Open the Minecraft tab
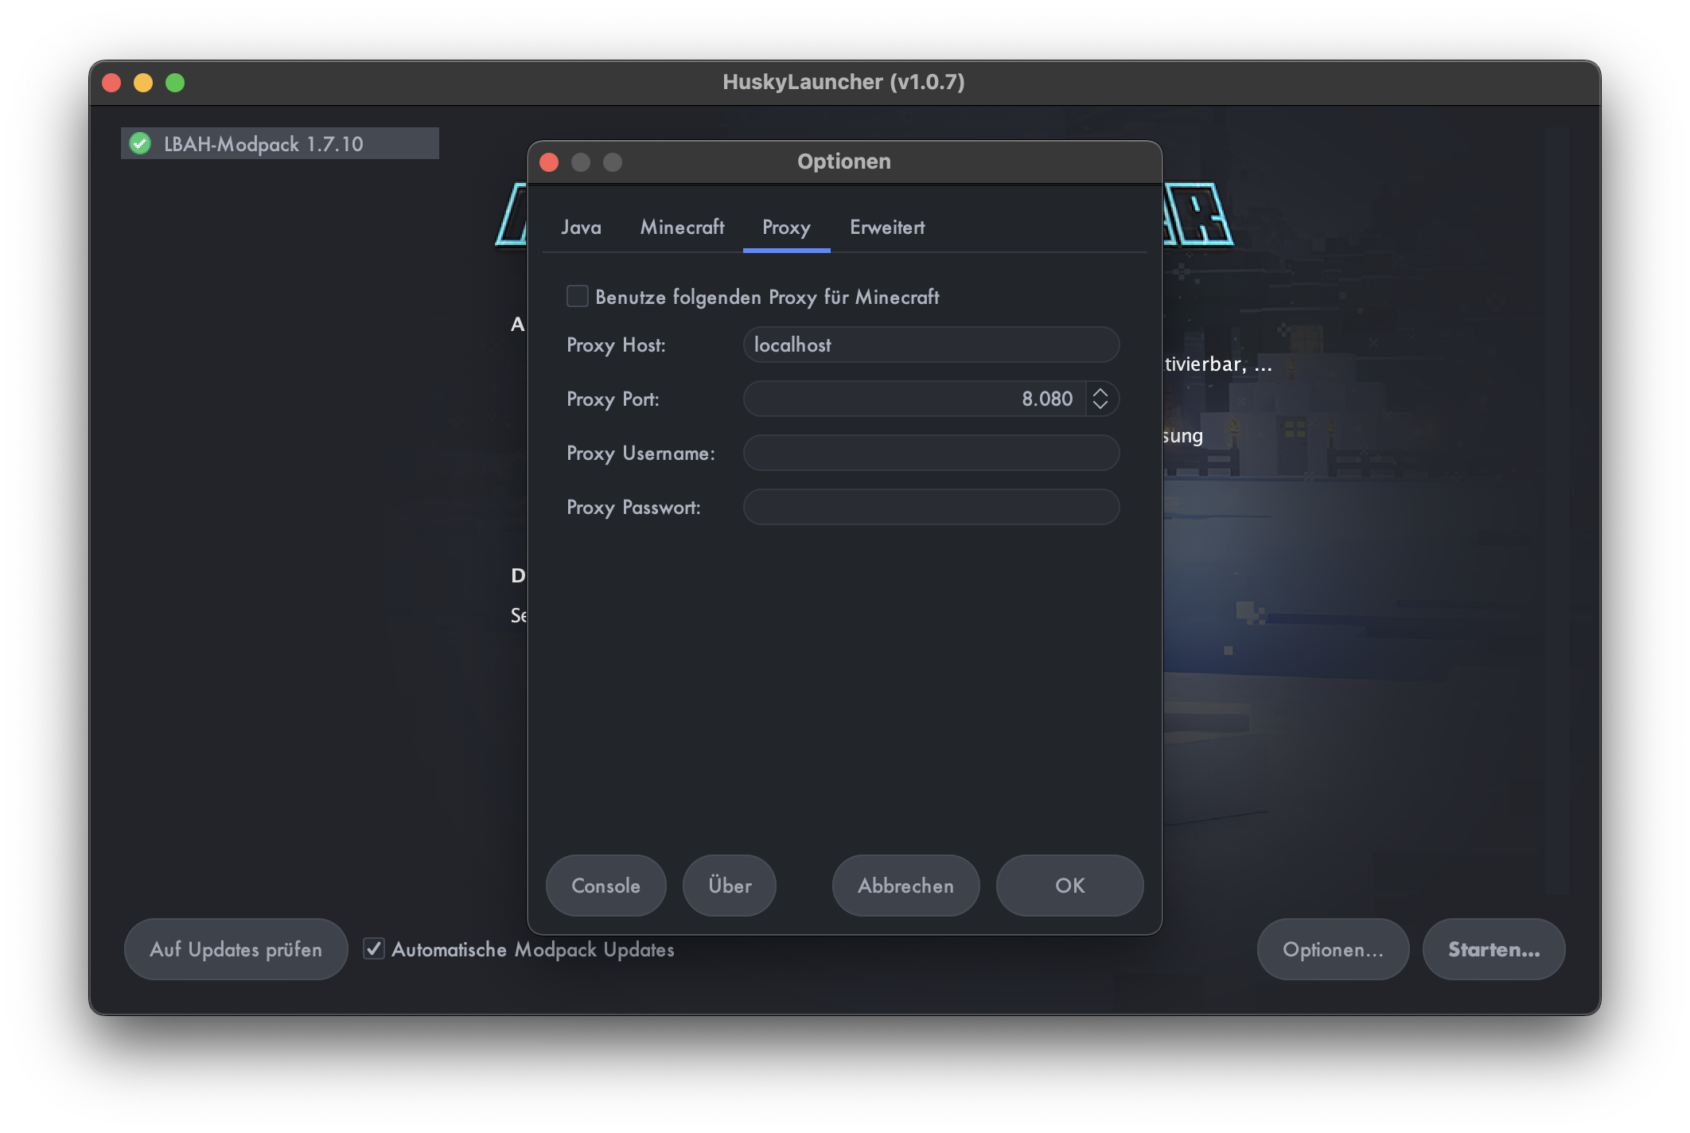This screenshot has height=1133, width=1690. tap(682, 228)
